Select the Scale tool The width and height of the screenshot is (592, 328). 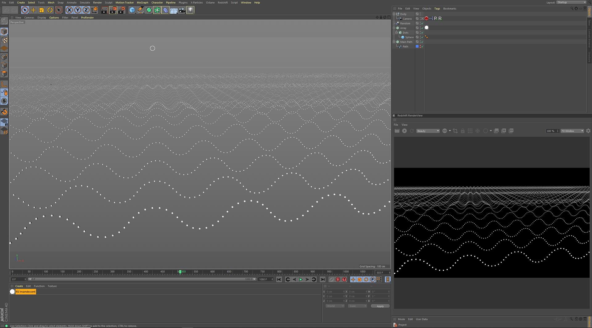click(42, 10)
